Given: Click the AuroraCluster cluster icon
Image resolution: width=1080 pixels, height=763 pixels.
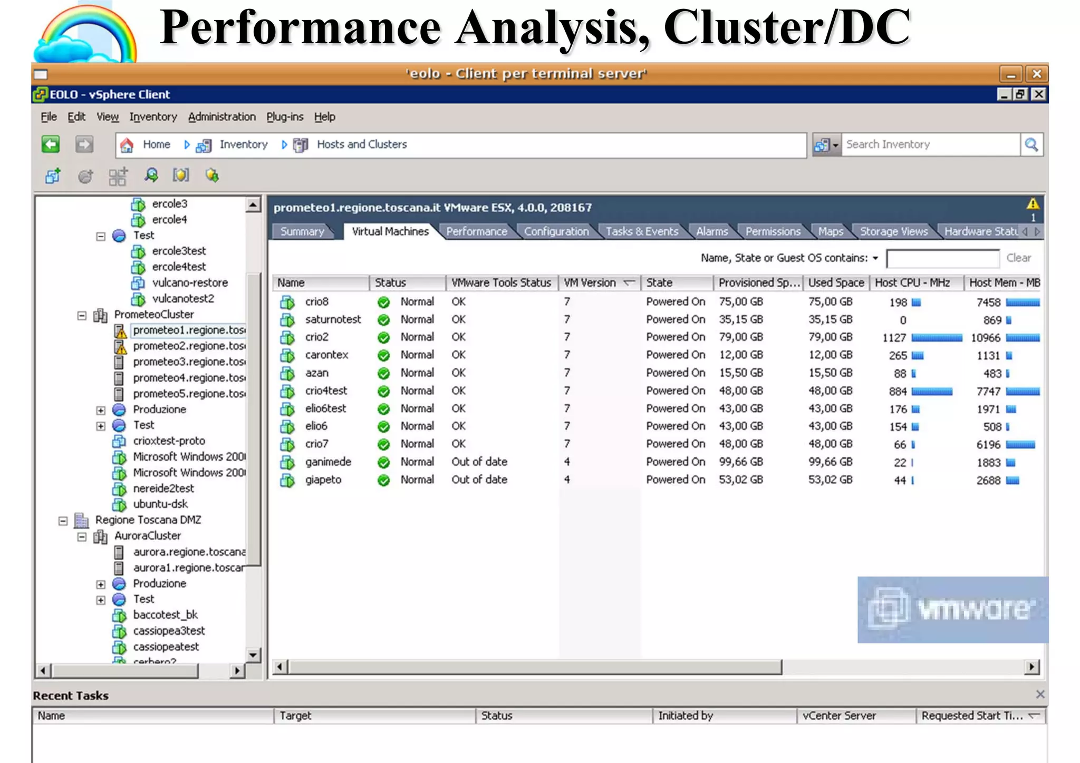Looking at the screenshot, I should tap(100, 536).
